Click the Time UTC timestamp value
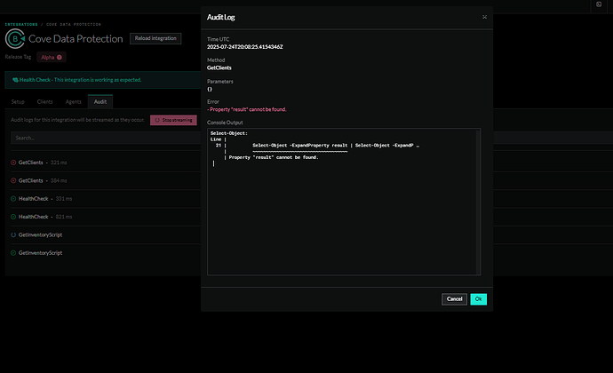The width and height of the screenshot is (613, 373). pos(244,47)
